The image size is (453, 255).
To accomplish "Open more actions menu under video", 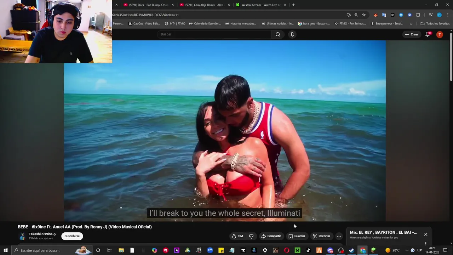I will 339,236.
